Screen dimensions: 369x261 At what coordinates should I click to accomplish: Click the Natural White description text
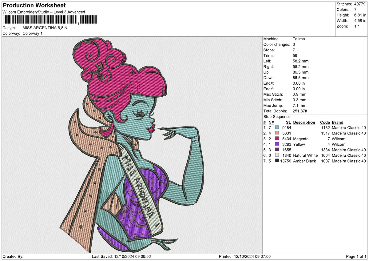(305, 155)
